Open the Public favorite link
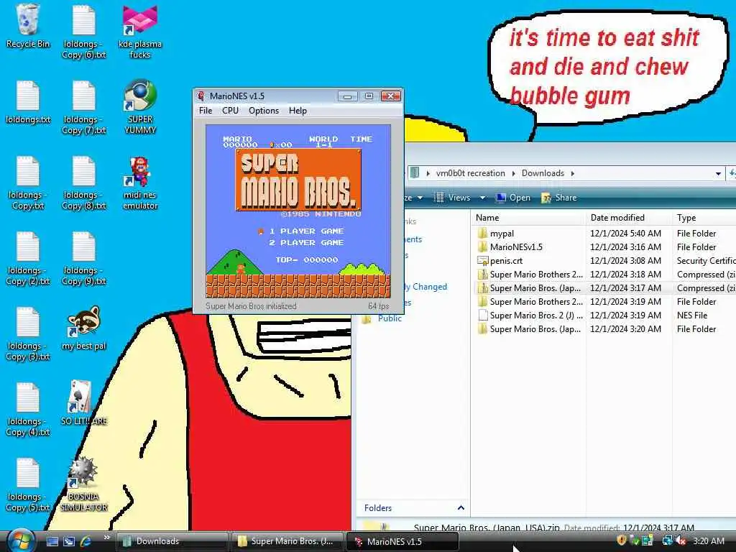 coord(390,318)
